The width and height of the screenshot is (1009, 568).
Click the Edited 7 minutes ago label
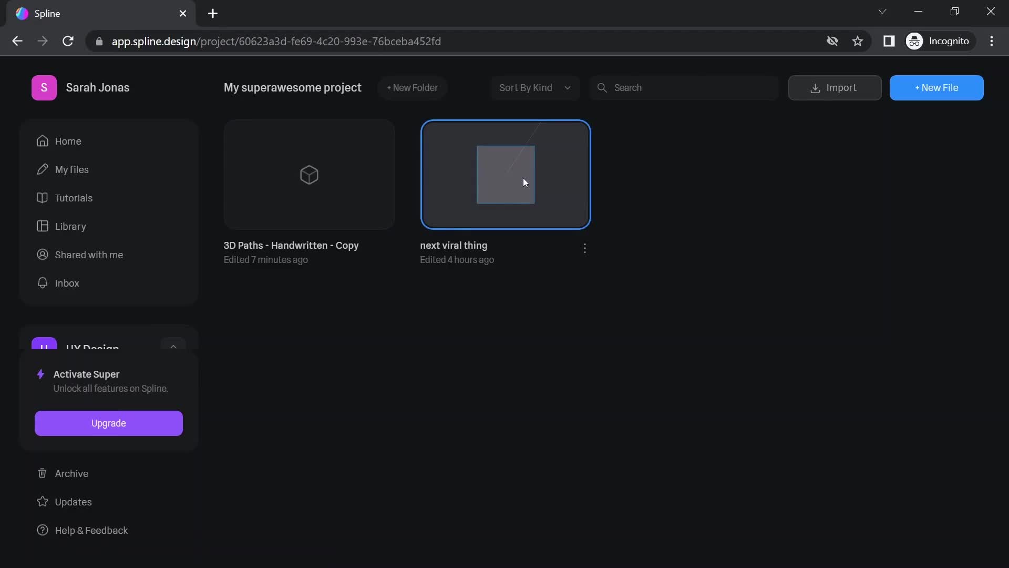point(266,260)
